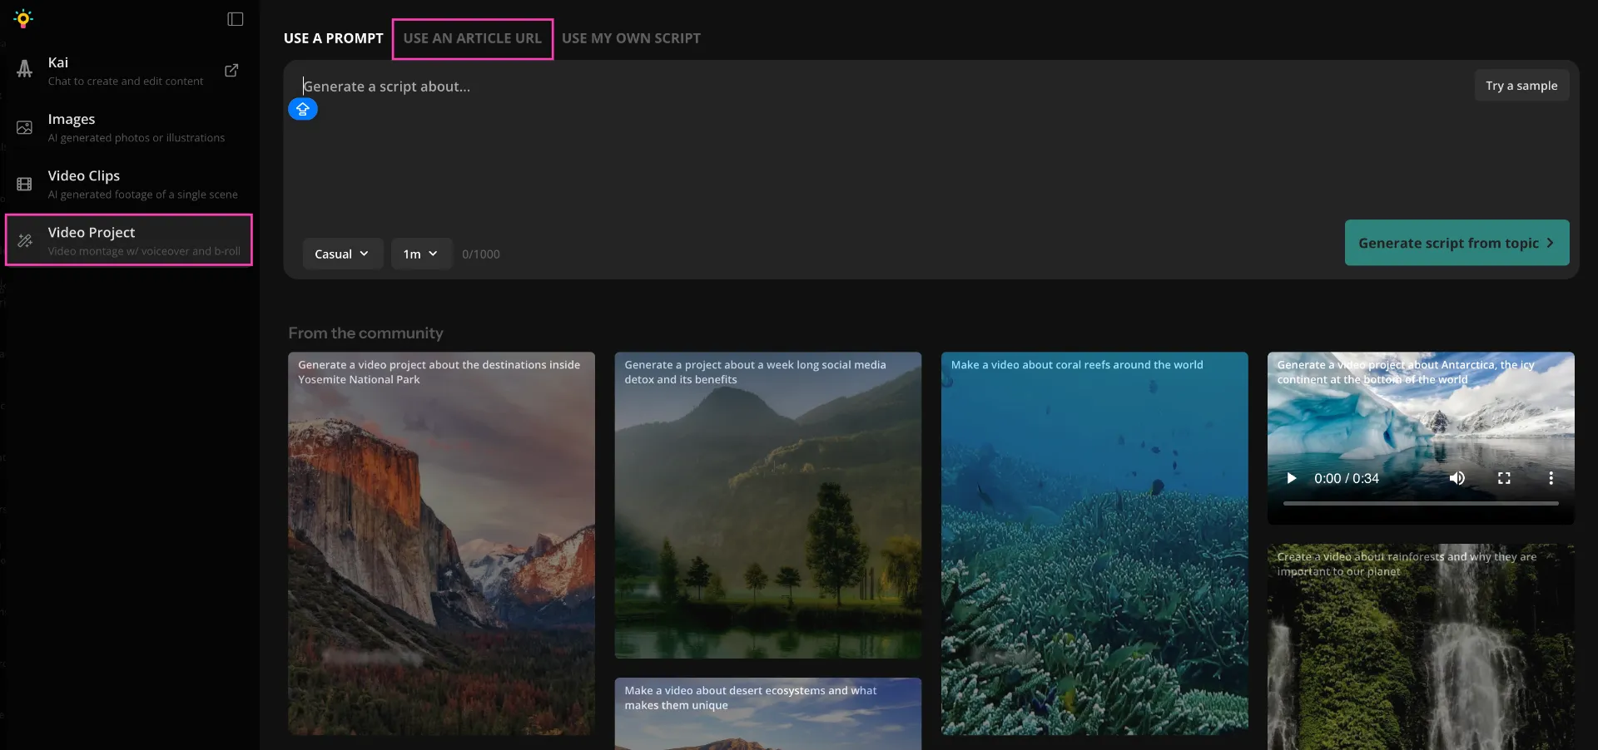Click the blue upload arrow button
The image size is (1598, 750).
pyautogui.click(x=302, y=109)
